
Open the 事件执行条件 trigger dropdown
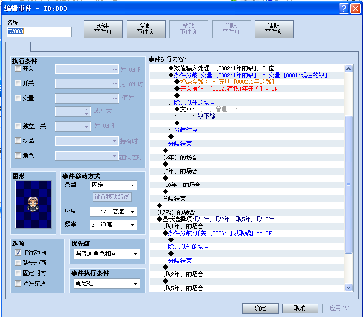[x=107, y=283]
